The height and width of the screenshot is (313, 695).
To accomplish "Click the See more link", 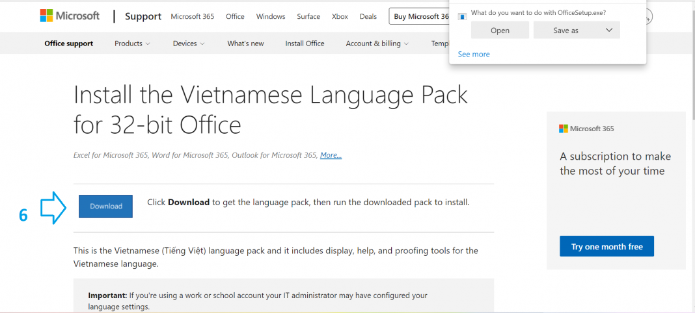I will coord(474,55).
